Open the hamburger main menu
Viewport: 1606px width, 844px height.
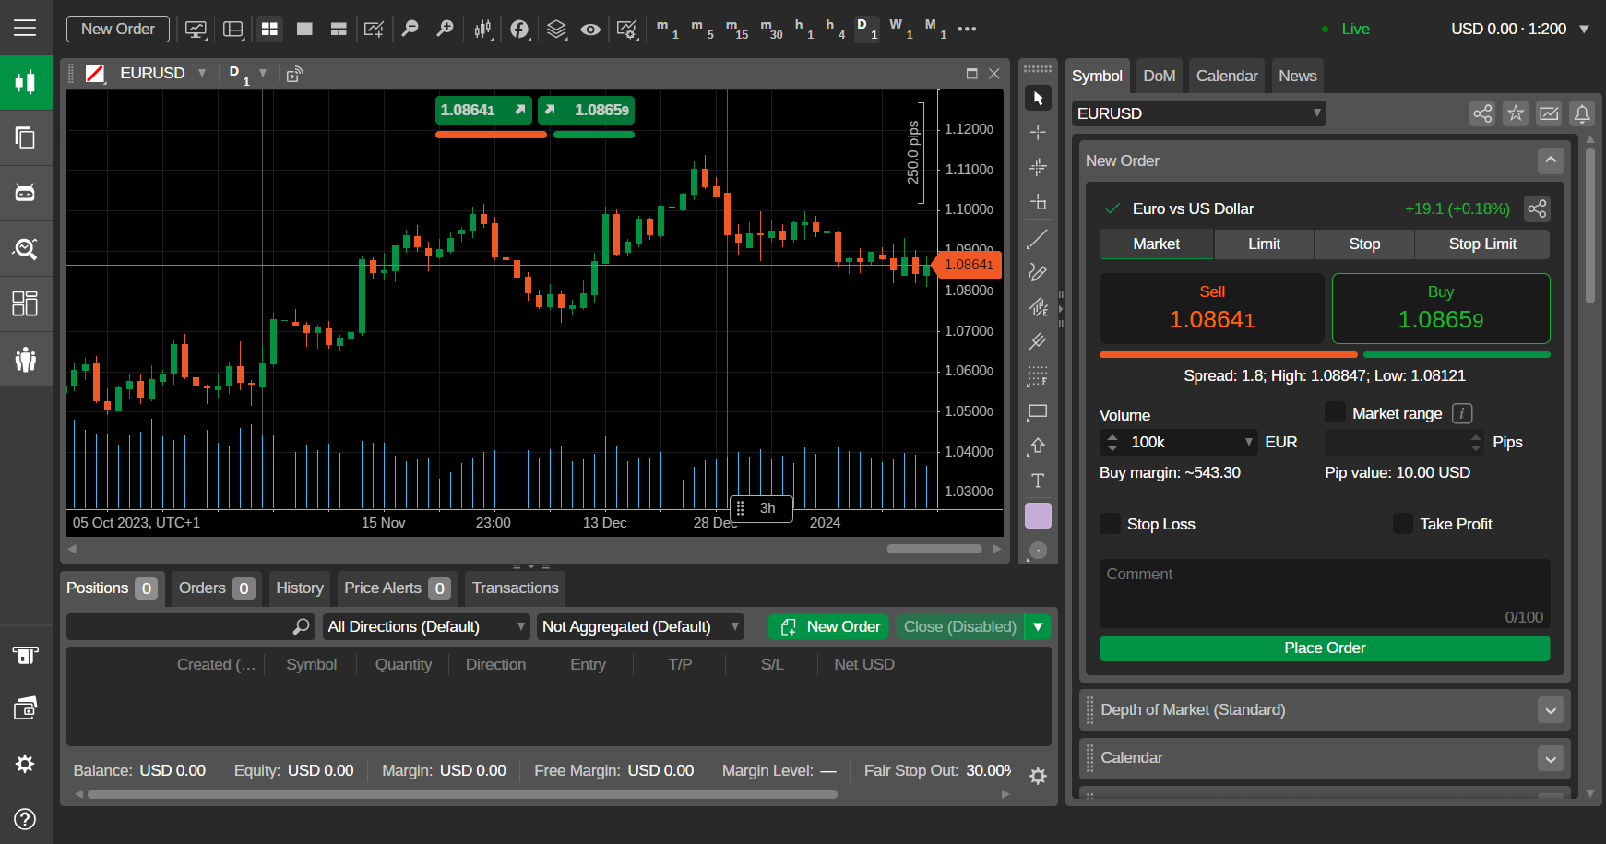25,28
